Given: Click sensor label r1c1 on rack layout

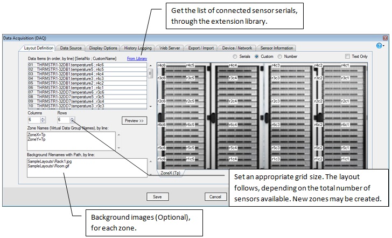Looking at the screenshot, I should pos(345,159).
